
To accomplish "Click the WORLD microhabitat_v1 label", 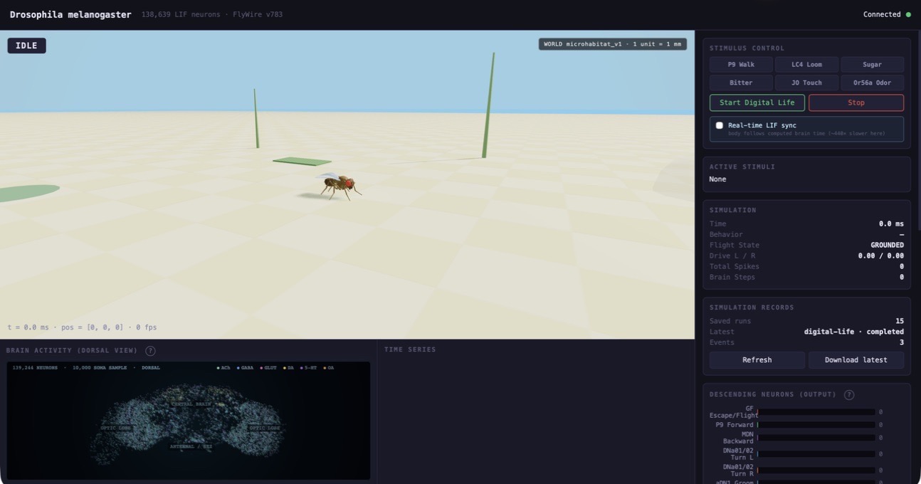I will pyautogui.click(x=612, y=44).
